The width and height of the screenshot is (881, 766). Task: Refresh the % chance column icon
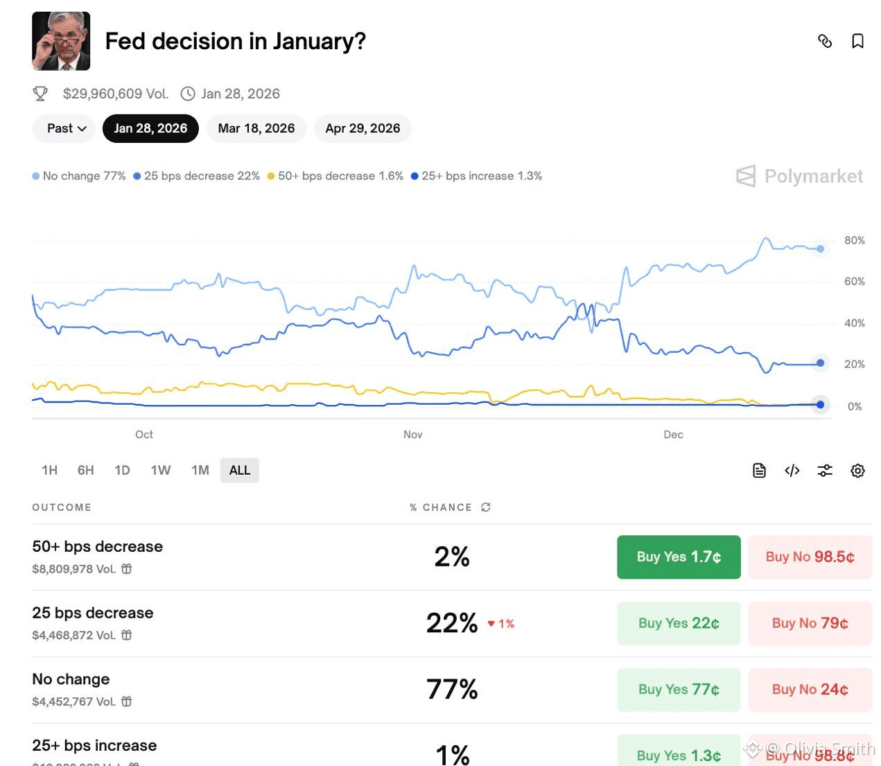pos(486,507)
